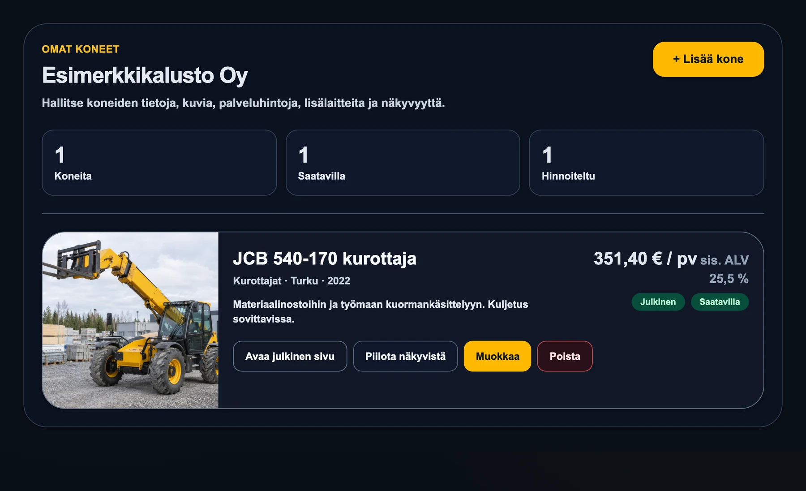Click the 'Esimerkkikalusto Oy' heading
The image size is (806, 491).
click(x=145, y=75)
